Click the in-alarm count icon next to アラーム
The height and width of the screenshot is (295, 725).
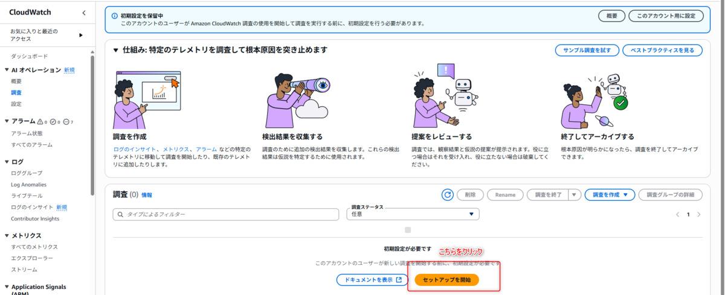point(41,122)
